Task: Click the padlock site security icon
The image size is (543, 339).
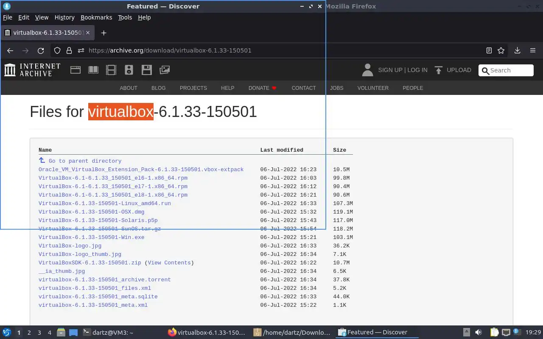Action: (x=69, y=50)
